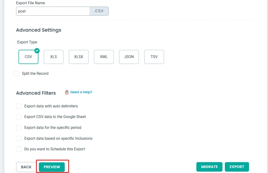Open the Need a Help link
This screenshot has width=268, height=173.
(81, 92)
